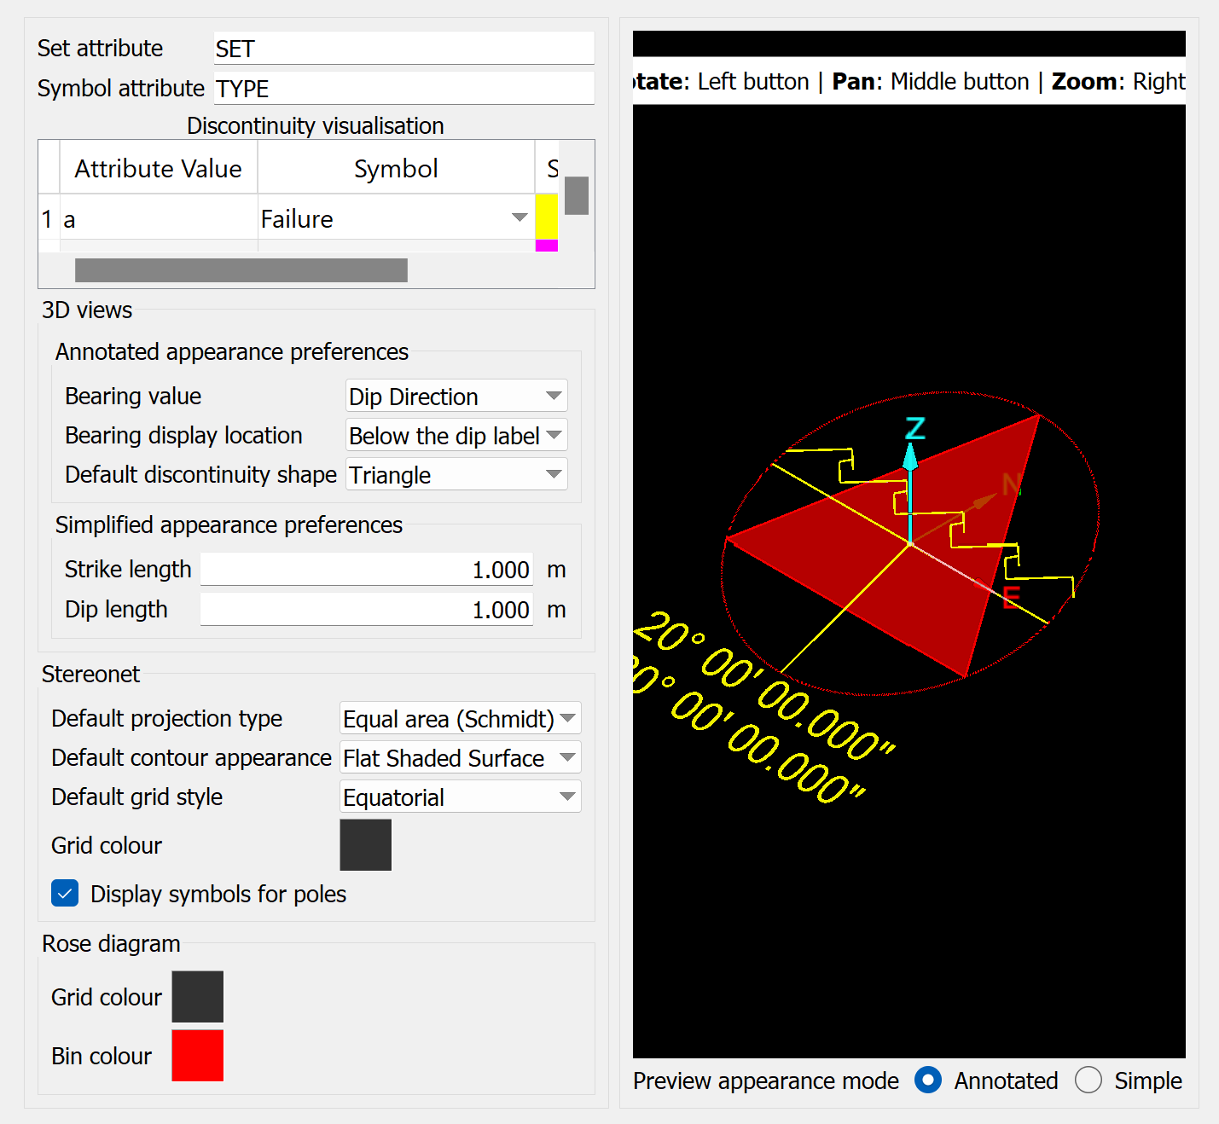Expand Default contour appearance dropdown
The width and height of the screenshot is (1219, 1124).
click(x=460, y=758)
